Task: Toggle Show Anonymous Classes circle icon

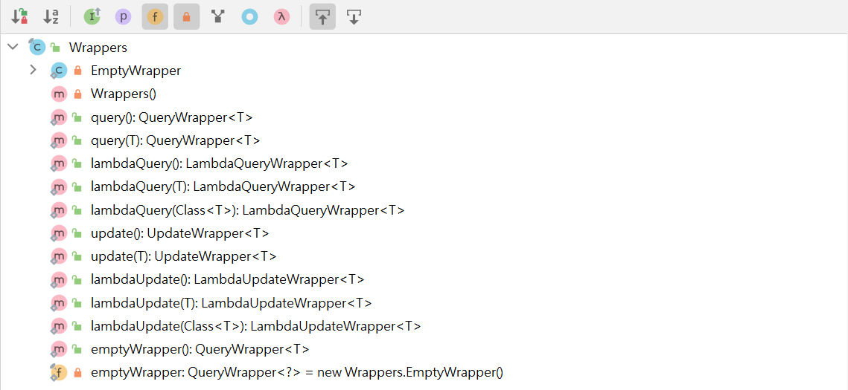Action: pos(249,17)
